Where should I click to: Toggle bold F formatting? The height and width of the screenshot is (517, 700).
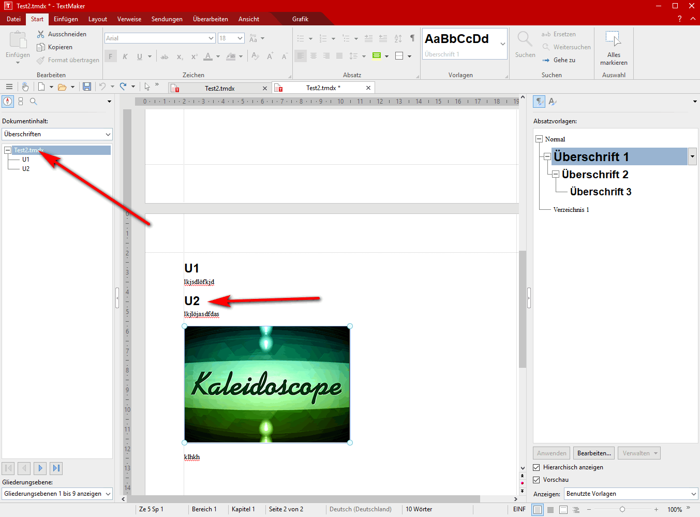tap(110, 56)
